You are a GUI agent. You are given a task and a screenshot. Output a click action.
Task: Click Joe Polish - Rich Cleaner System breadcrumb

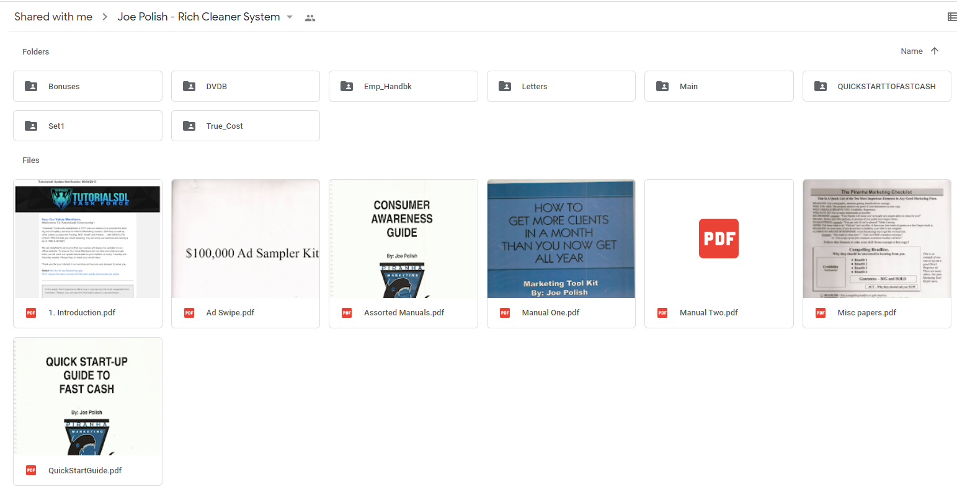pos(198,17)
